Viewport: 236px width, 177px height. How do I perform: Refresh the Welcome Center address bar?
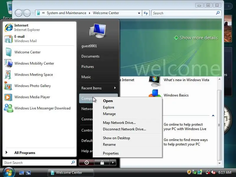[x=146, y=13]
